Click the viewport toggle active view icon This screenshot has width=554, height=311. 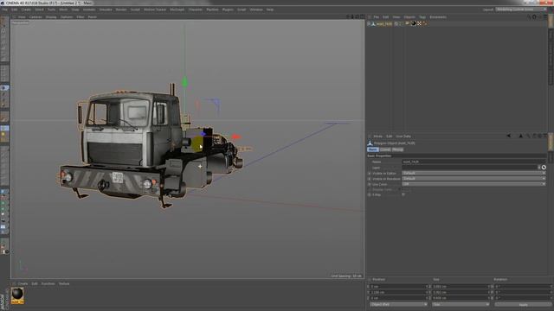(x=362, y=16)
